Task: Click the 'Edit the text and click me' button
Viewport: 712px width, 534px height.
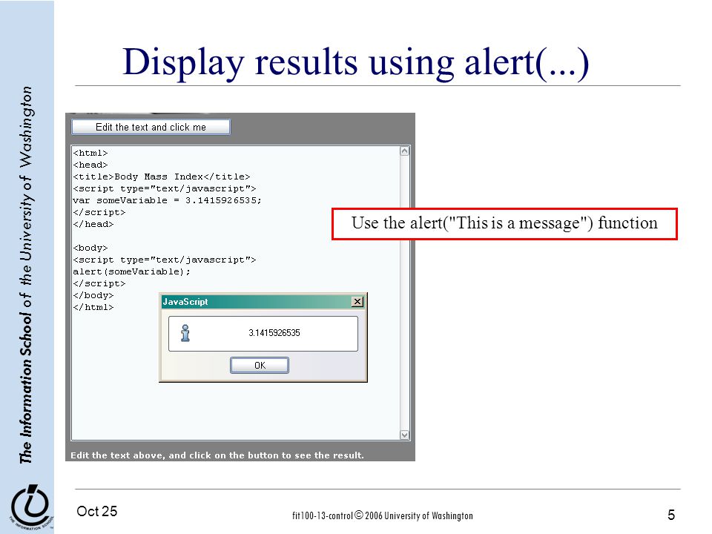Action: click(x=151, y=127)
